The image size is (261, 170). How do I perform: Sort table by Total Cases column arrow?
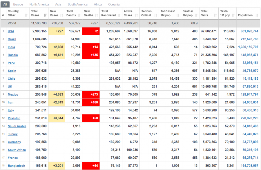point(45,15)
